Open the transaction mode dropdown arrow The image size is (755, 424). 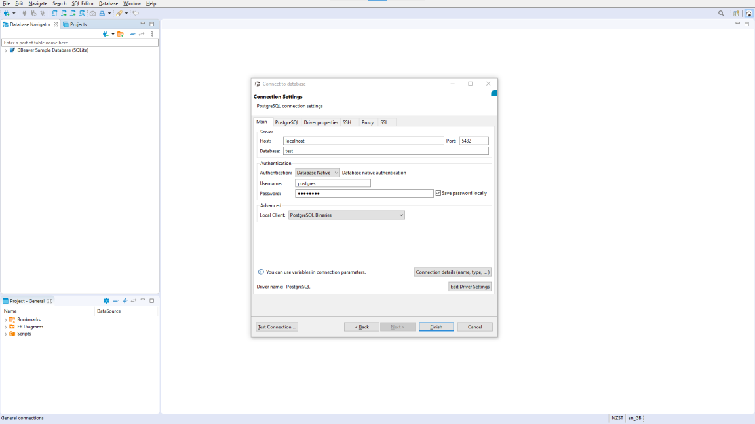[x=109, y=14]
